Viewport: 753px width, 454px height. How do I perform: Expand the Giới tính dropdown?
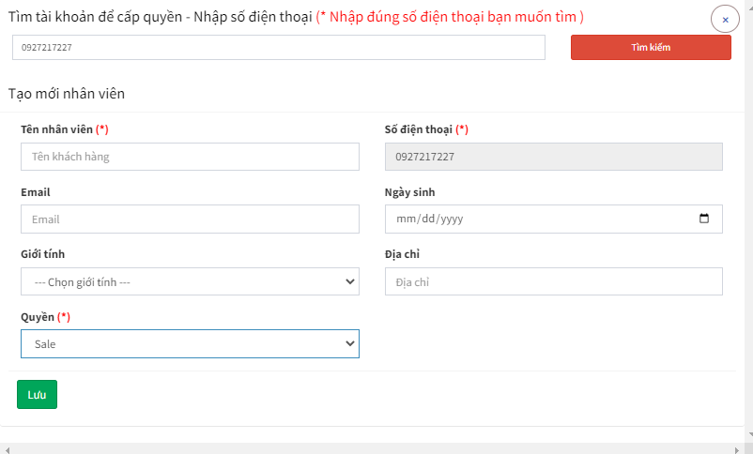coord(190,281)
